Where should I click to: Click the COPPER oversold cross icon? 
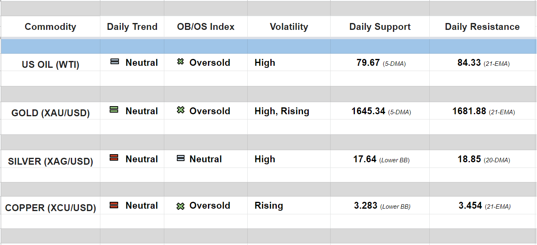coord(180,206)
